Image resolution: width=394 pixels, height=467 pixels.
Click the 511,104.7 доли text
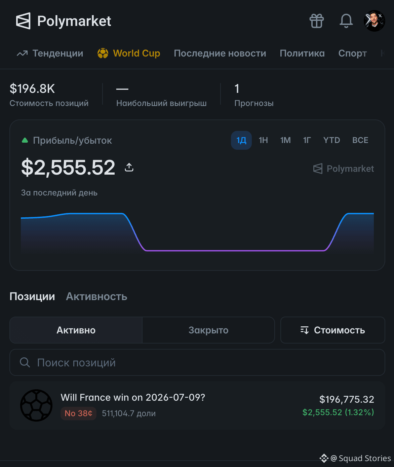pos(129,414)
